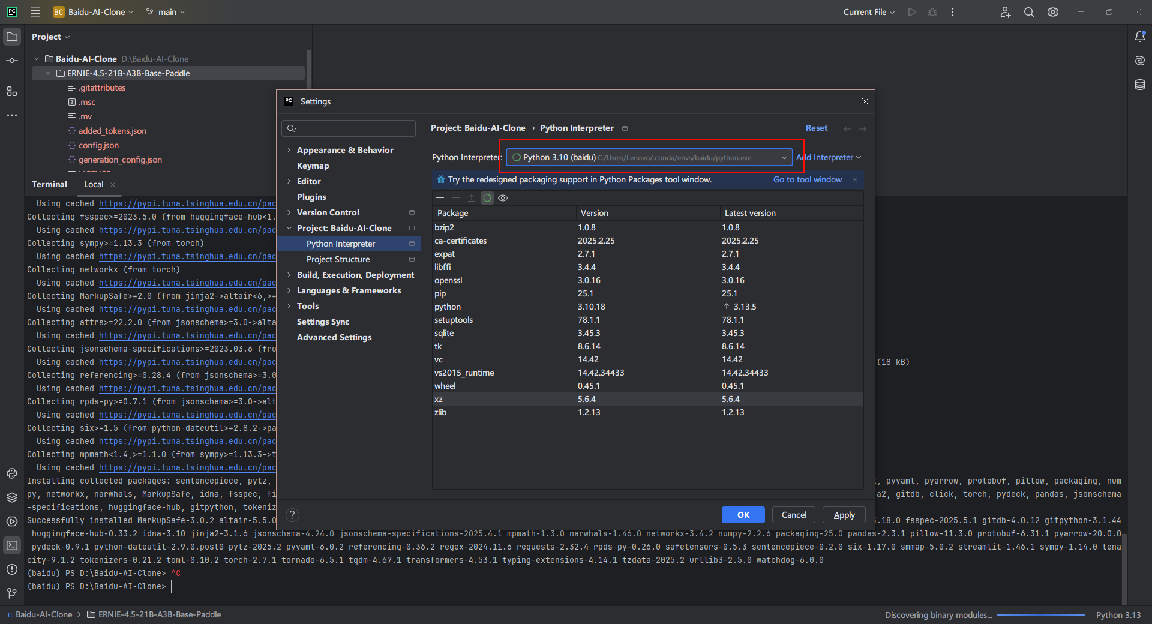This screenshot has height=624, width=1152.
Task: Select Settings Sync page
Action: [x=323, y=322]
